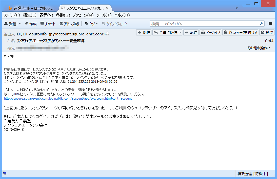Open the メッセージ(M) menu
The height and width of the screenshot is (179, 277).
pos(83,15)
